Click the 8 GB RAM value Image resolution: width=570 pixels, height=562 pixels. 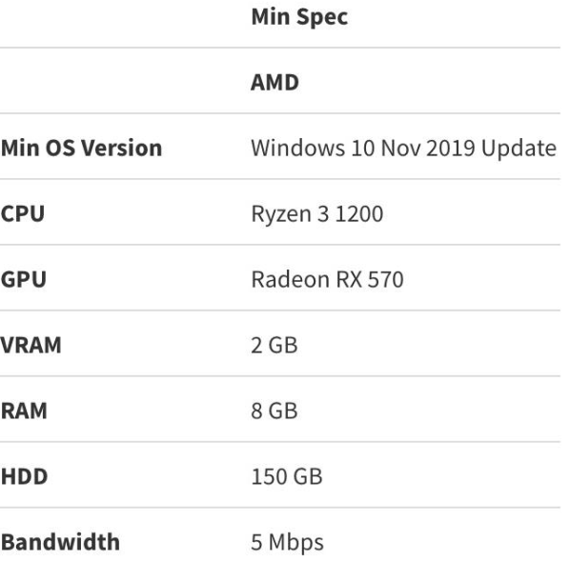(x=275, y=411)
